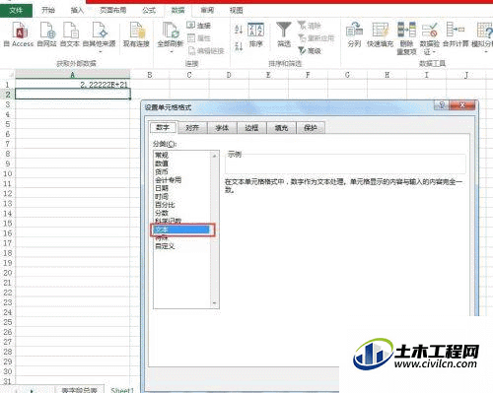Choose 日期 in the category list

pos(182,188)
